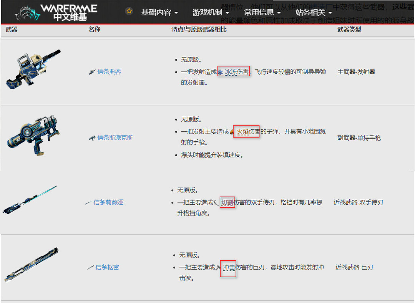
Task: Click the star icon in navigation bar
Action: (x=129, y=11)
